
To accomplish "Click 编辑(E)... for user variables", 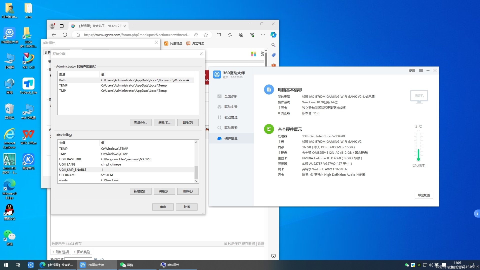I will pyautogui.click(x=164, y=122).
